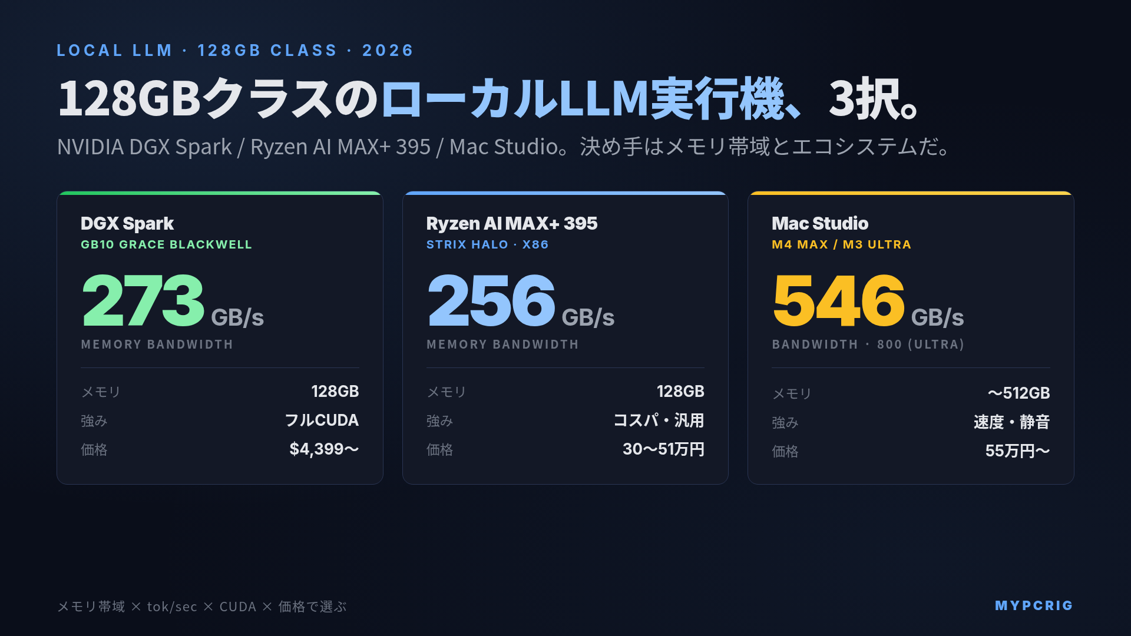
Task: Click 'BANDWIDTH · 800 (ULTRA)' label
Action: (x=868, y=344)
